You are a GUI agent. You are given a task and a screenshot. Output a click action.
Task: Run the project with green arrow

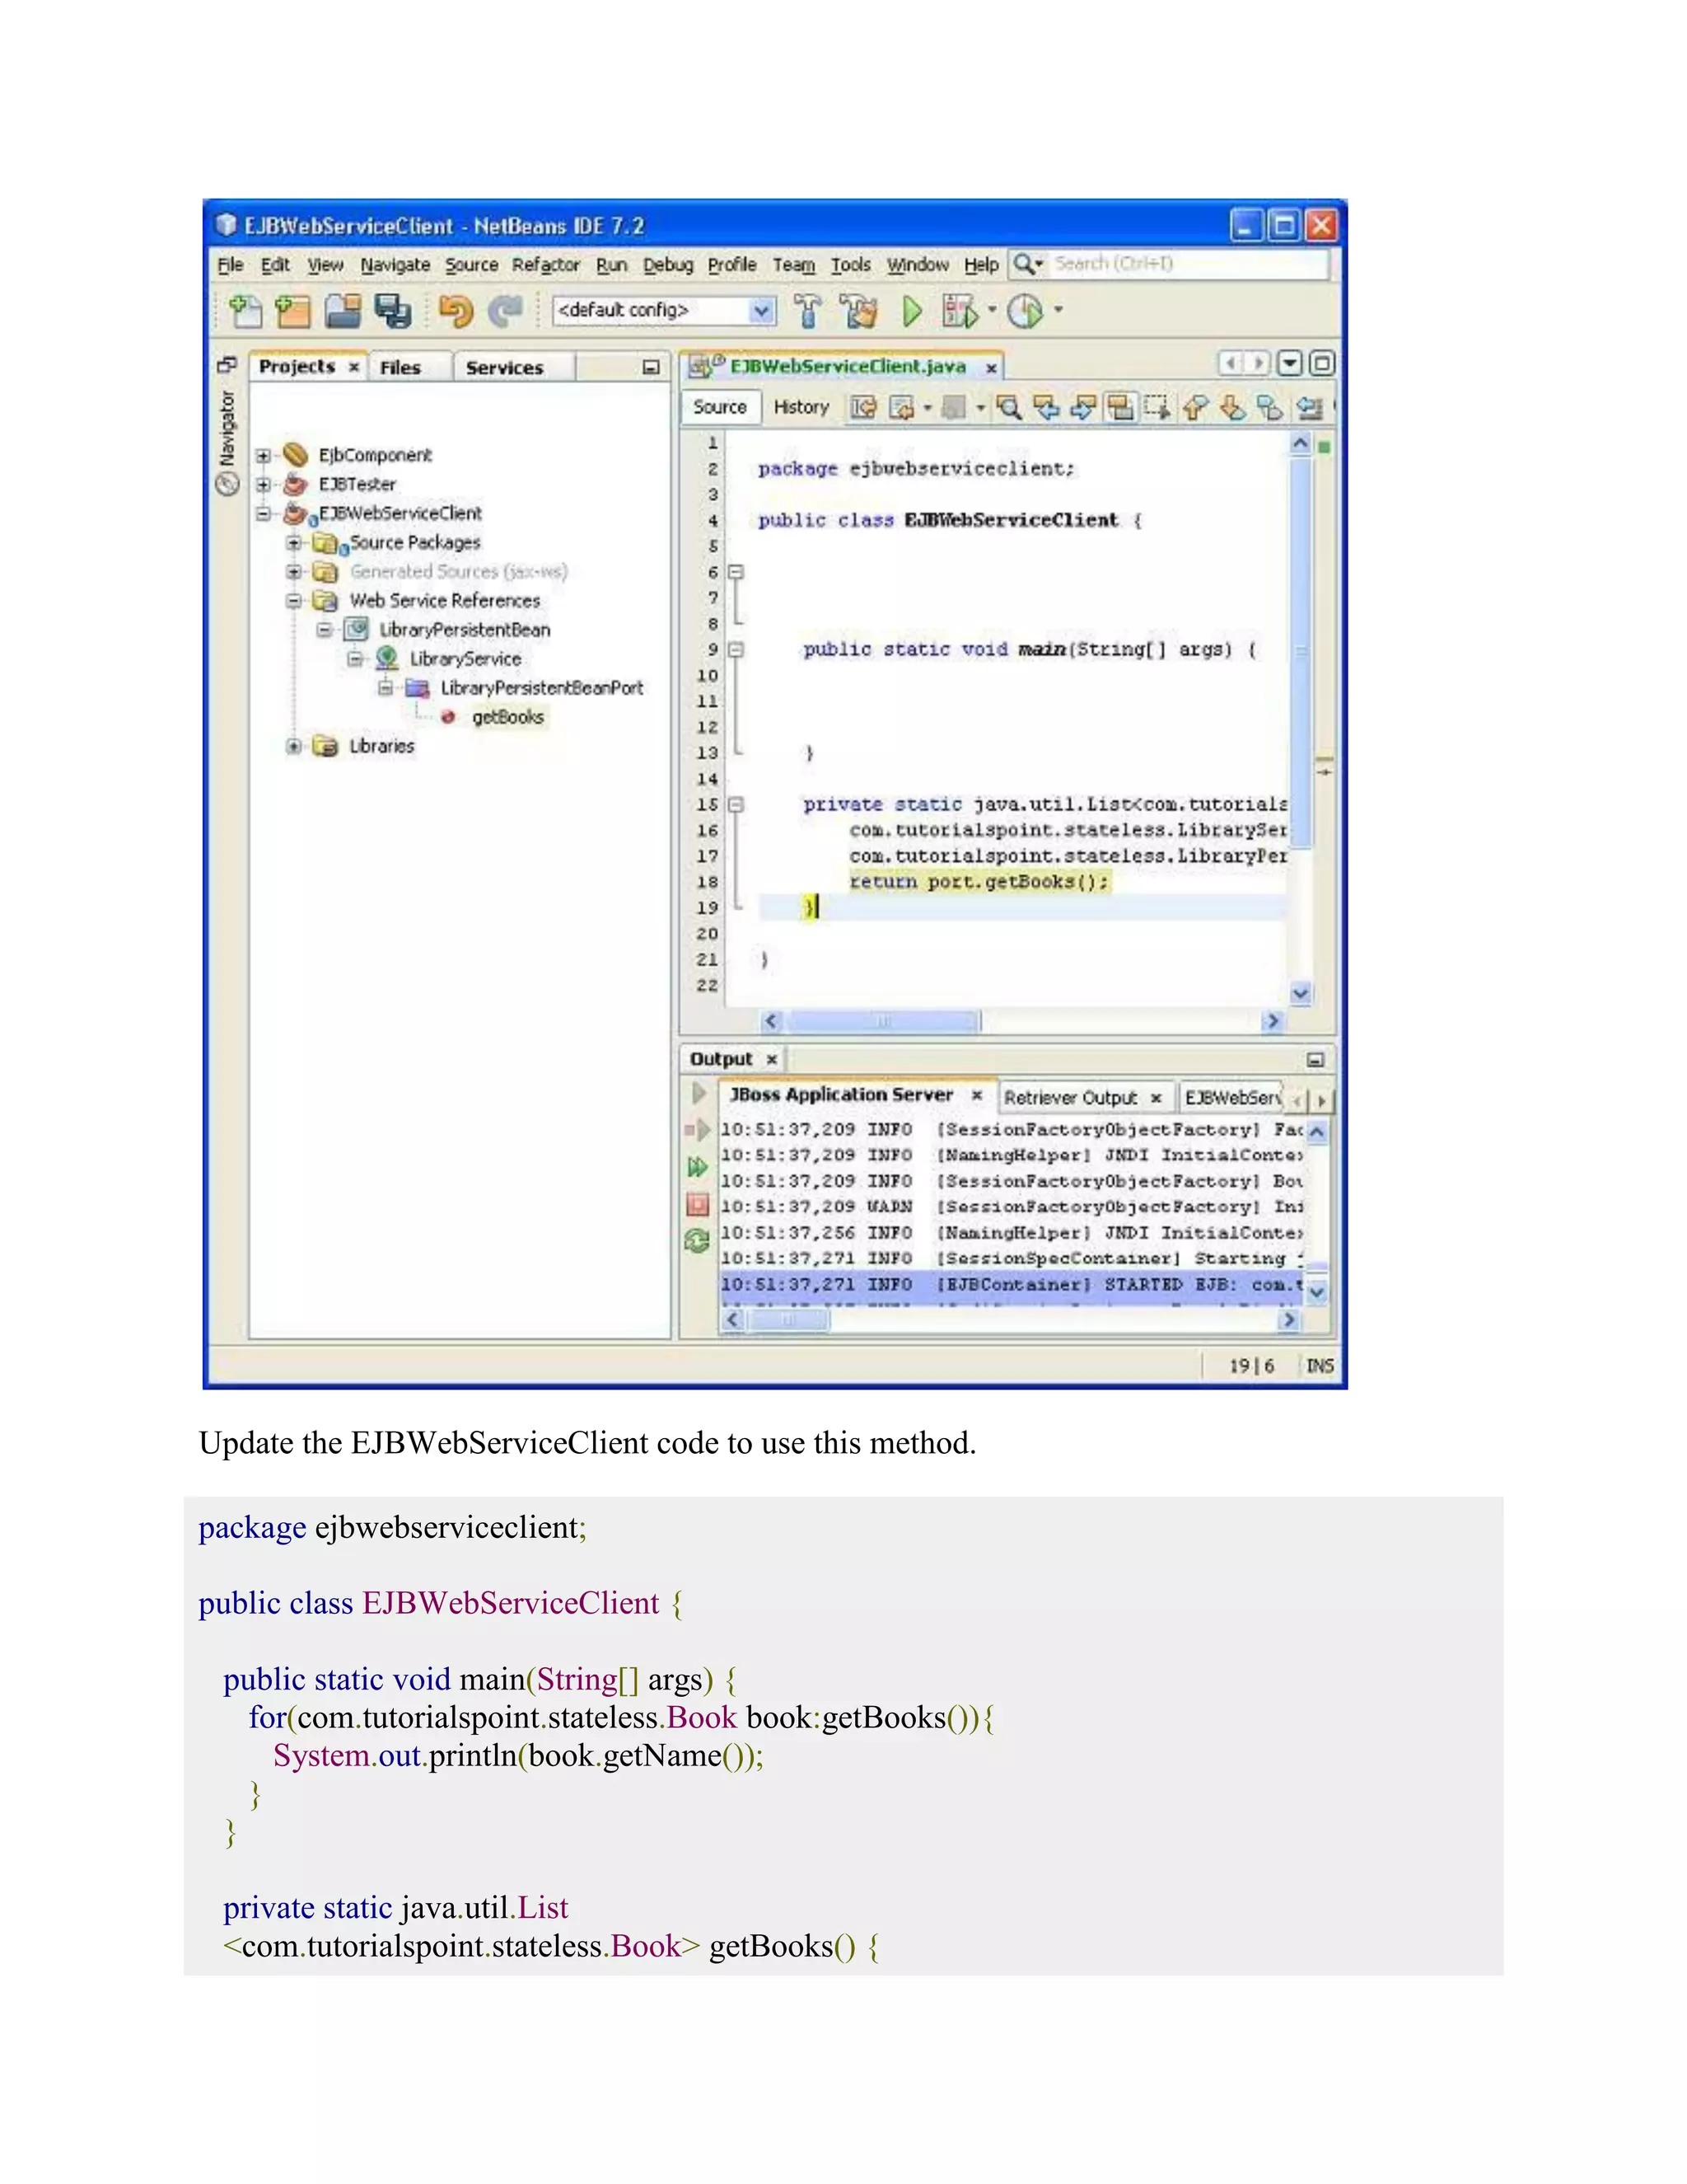(x=912, y=311)
